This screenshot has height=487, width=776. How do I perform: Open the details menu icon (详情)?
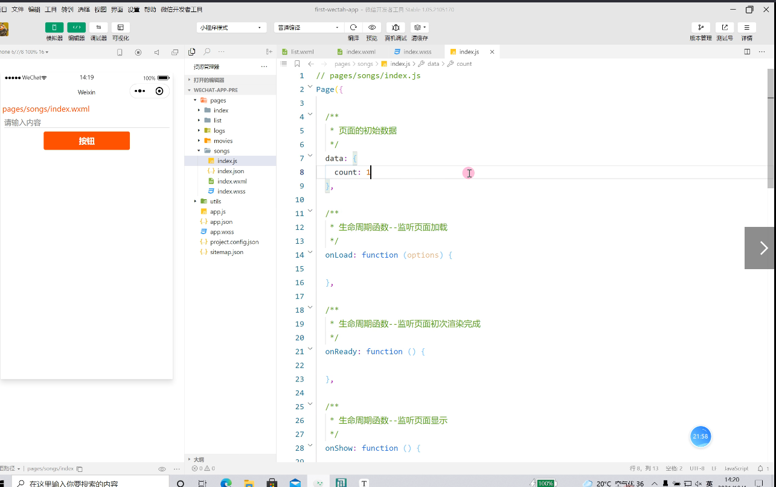[x=747, y=27]
